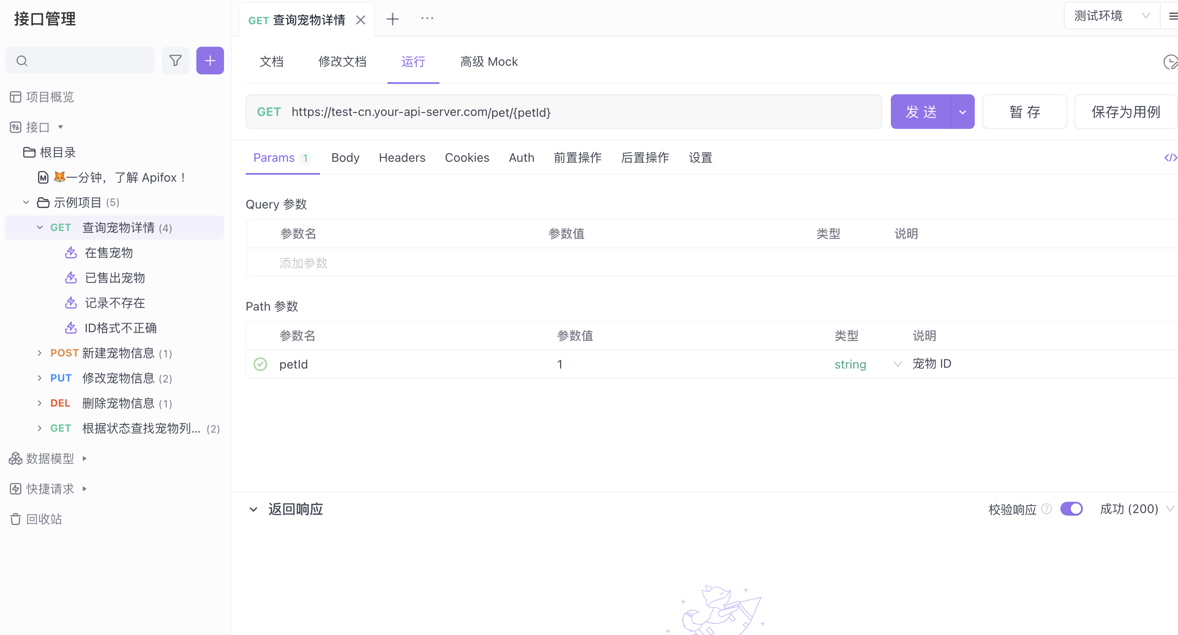
Task: Open the 数据模型 data models section
Action: coord(48,458)
